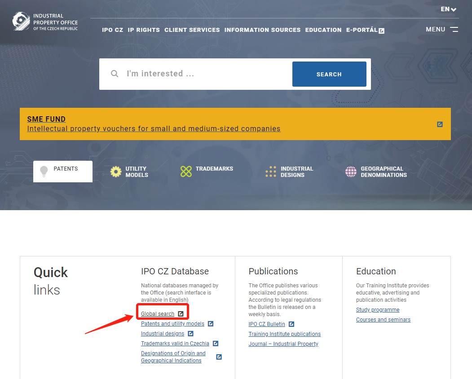Click external icon beside Trademarks valid in Czechia

click(x=216, y=344)
